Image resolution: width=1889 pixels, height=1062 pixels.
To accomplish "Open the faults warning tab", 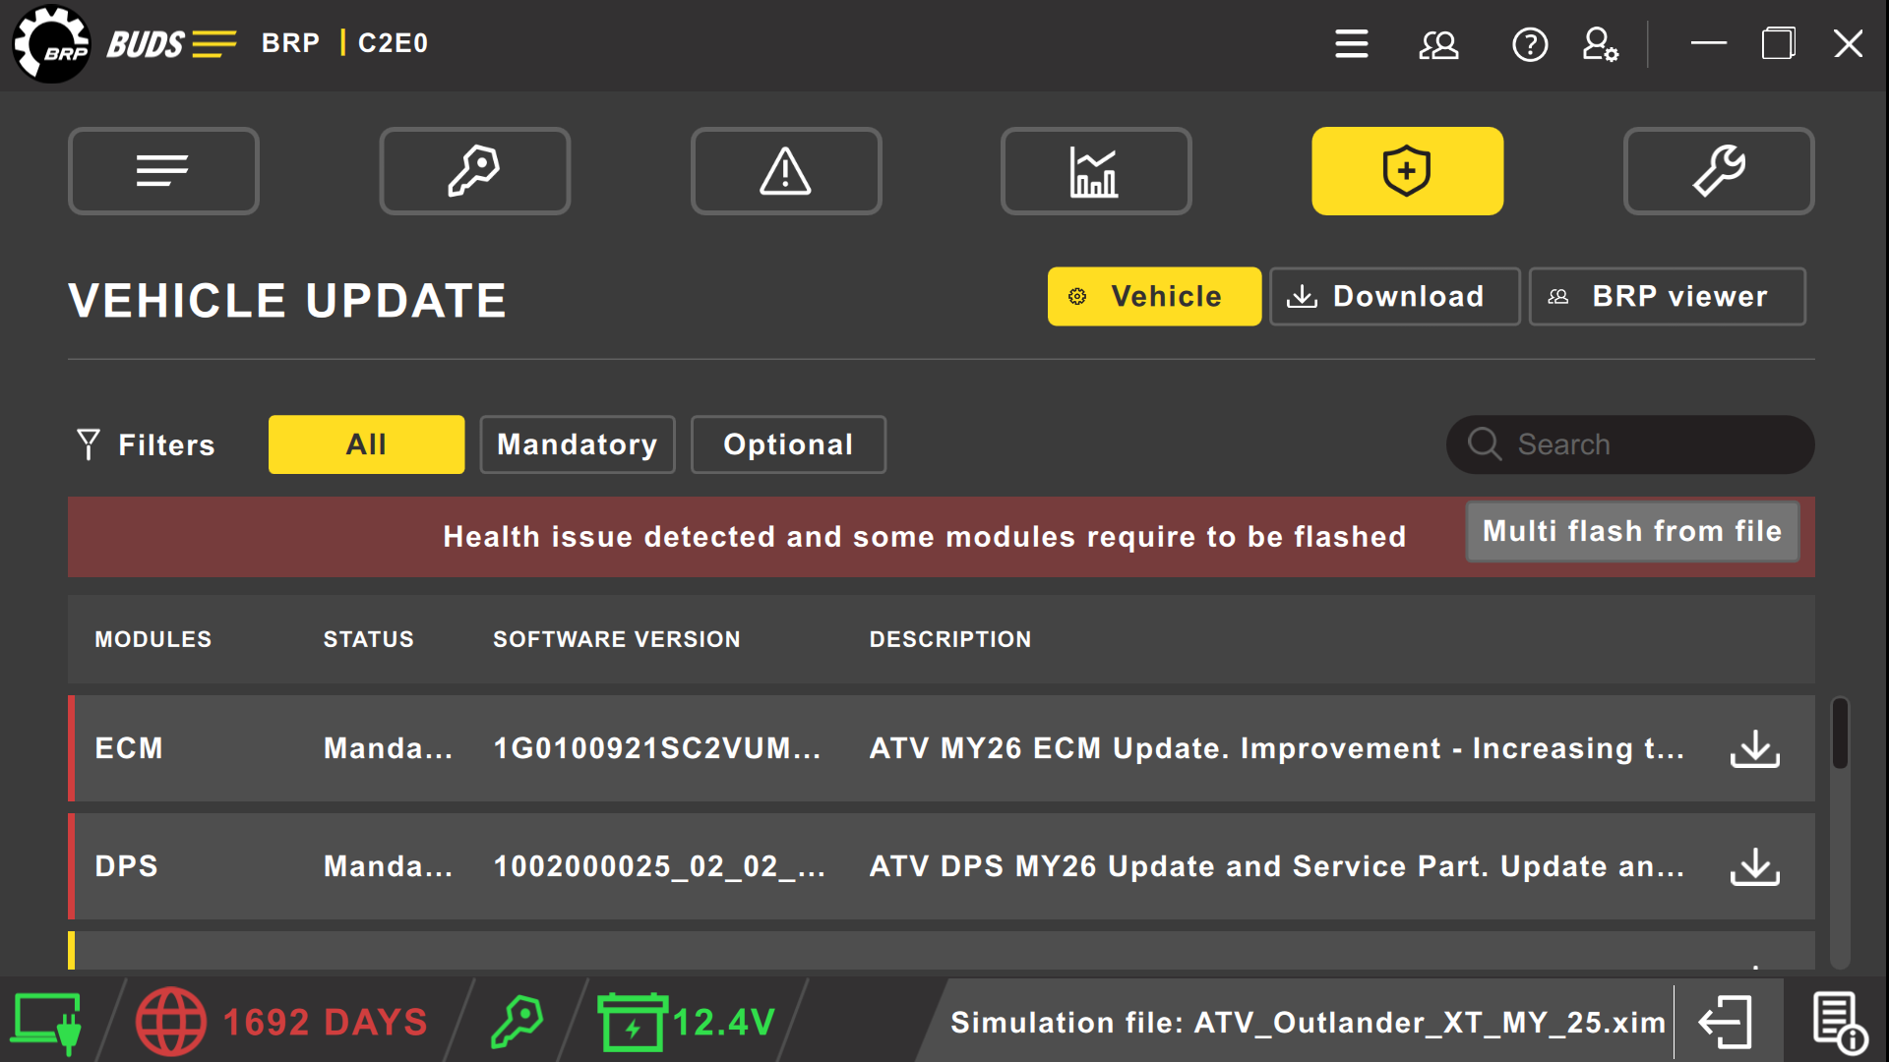I will tap(786, 171).
